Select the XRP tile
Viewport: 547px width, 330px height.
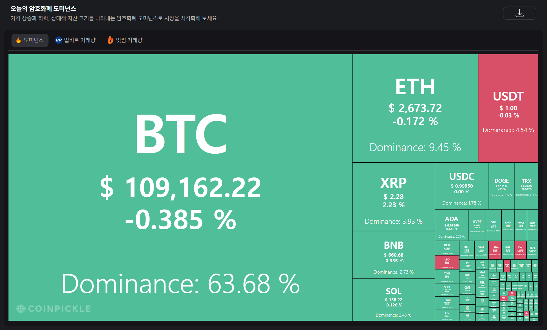[x=394, y=197]
